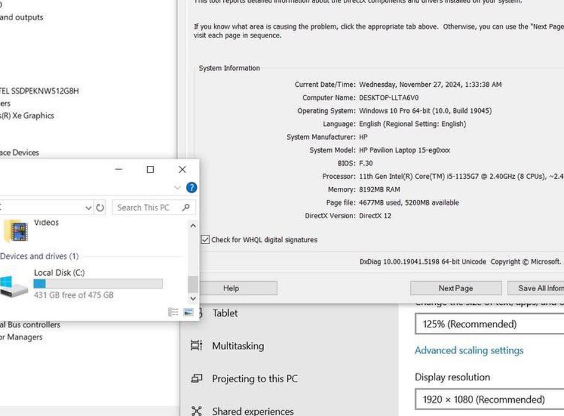Open the Local Disk (C:) drive icon
564x416 pixels.
14,285
